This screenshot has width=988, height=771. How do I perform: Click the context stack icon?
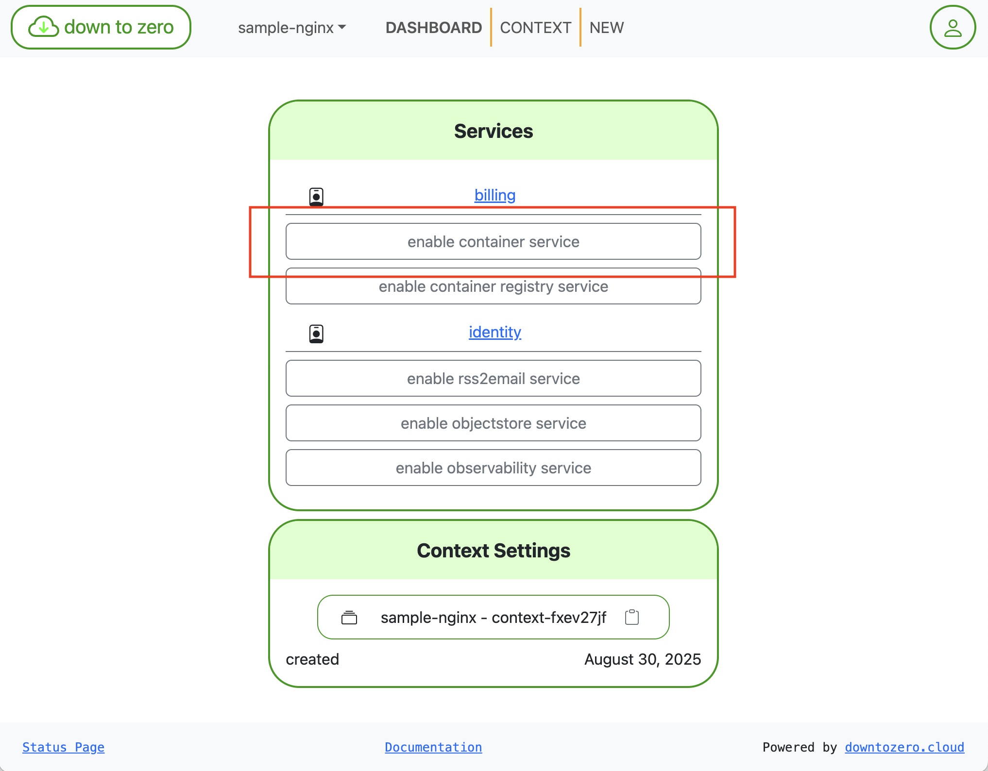coord(349,618)
